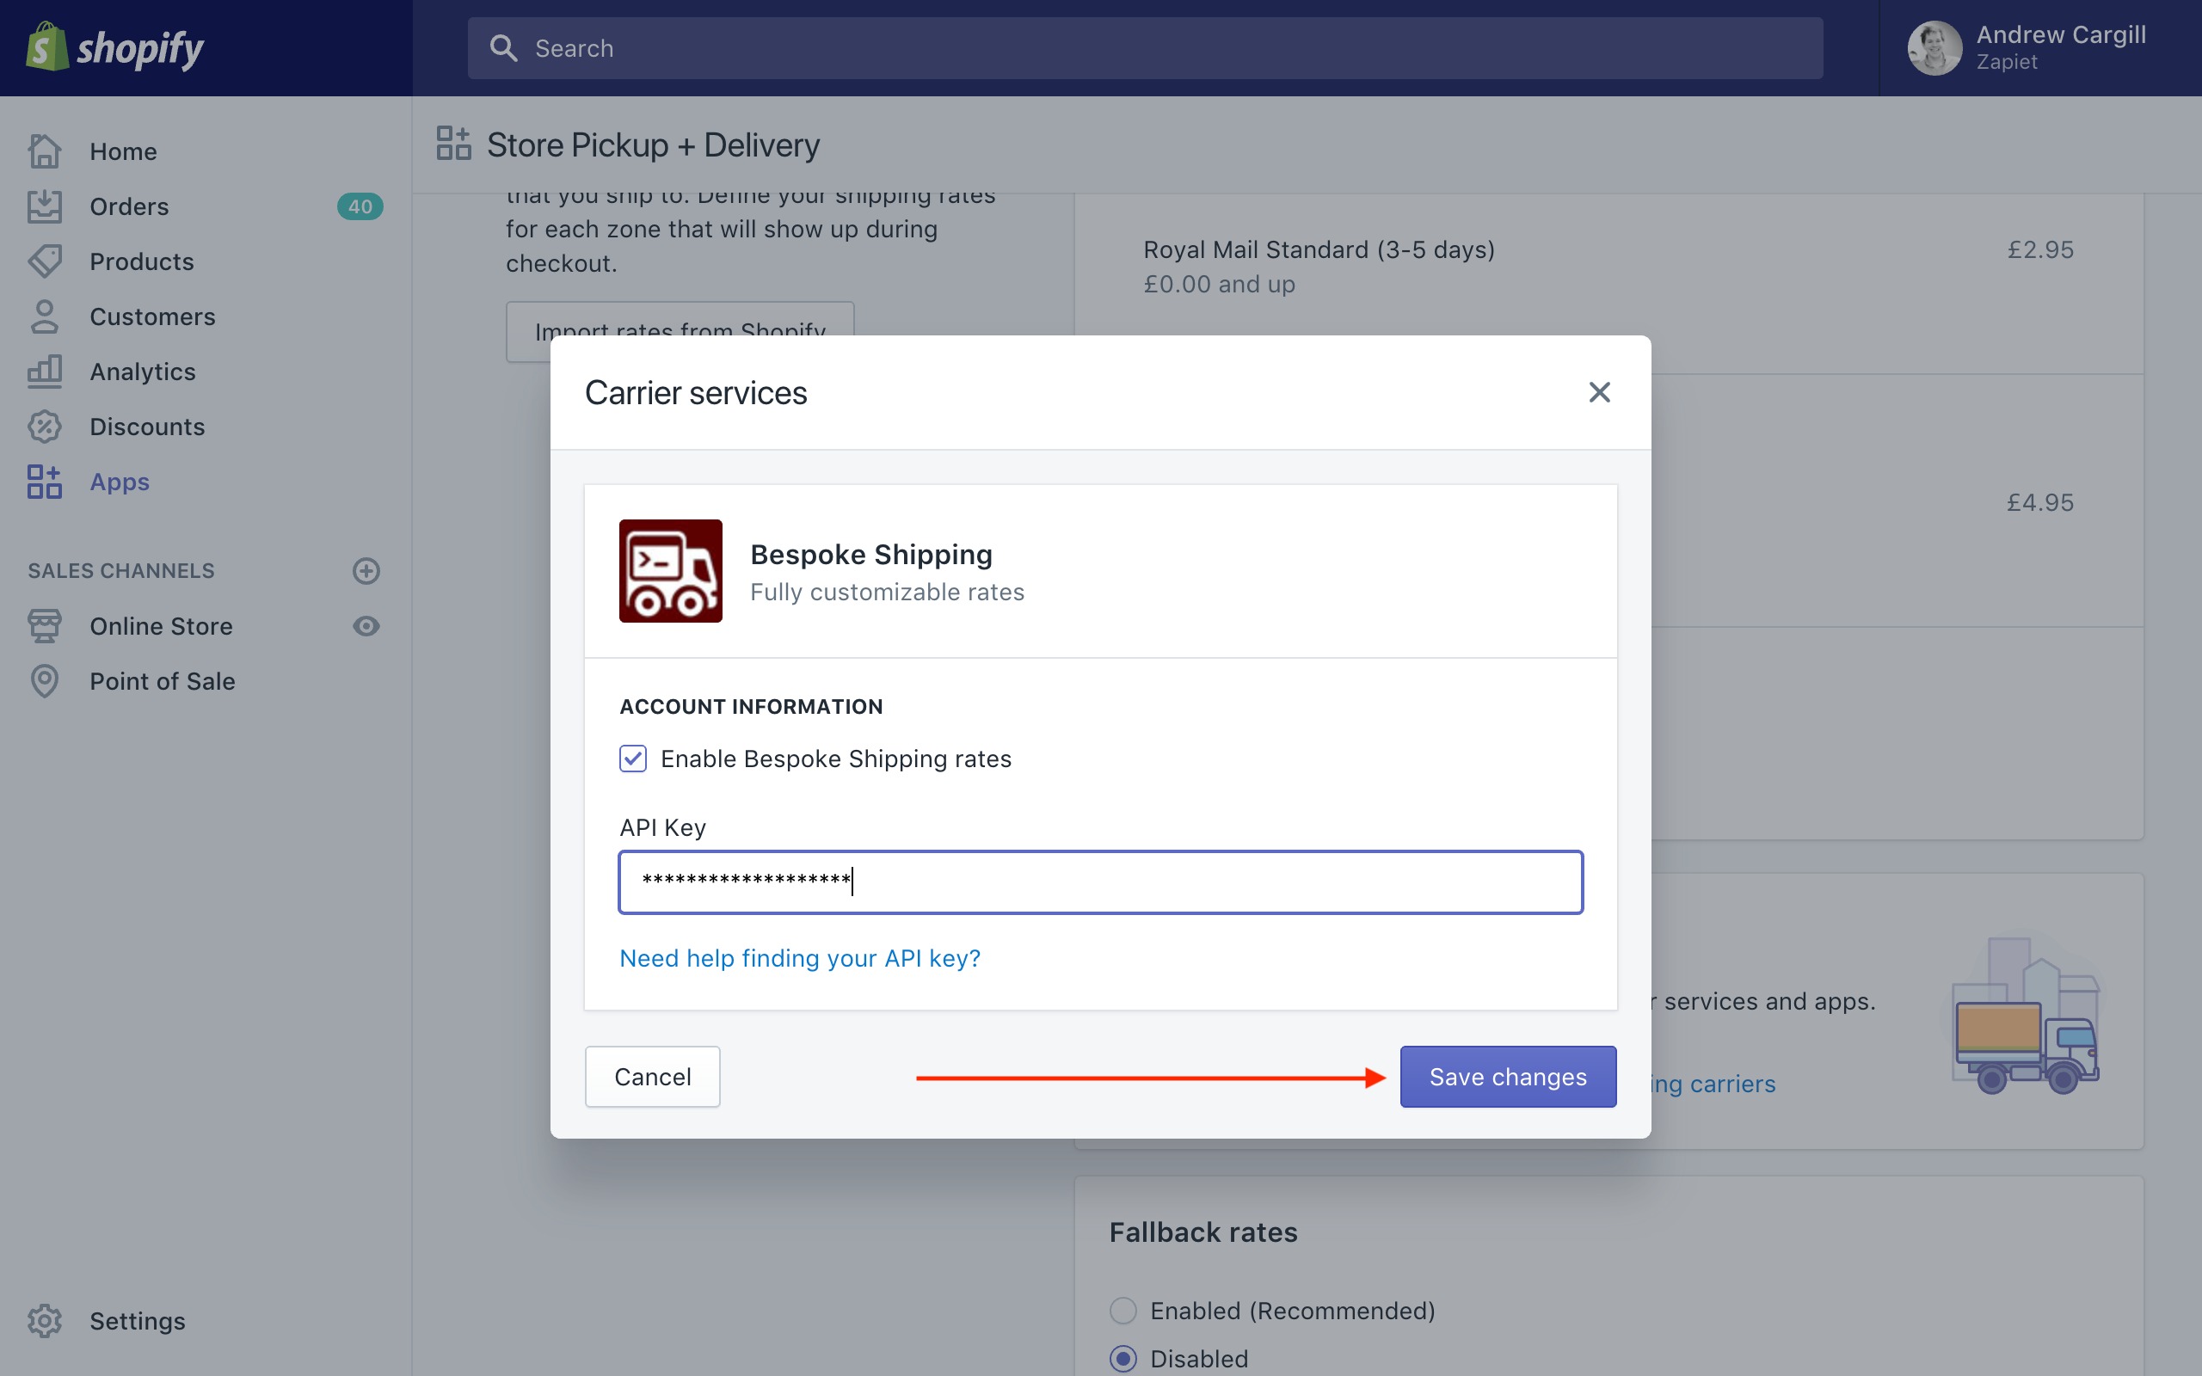Screen dimensions: 2202x1376
Task: Toggle Online Store eye icon
Action: coord(366,626)
